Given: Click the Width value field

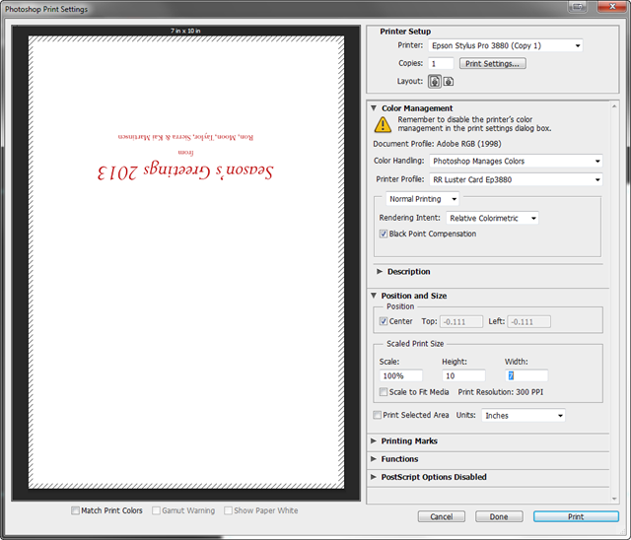Looking at the screenshot, I should [x=526, y=375].
